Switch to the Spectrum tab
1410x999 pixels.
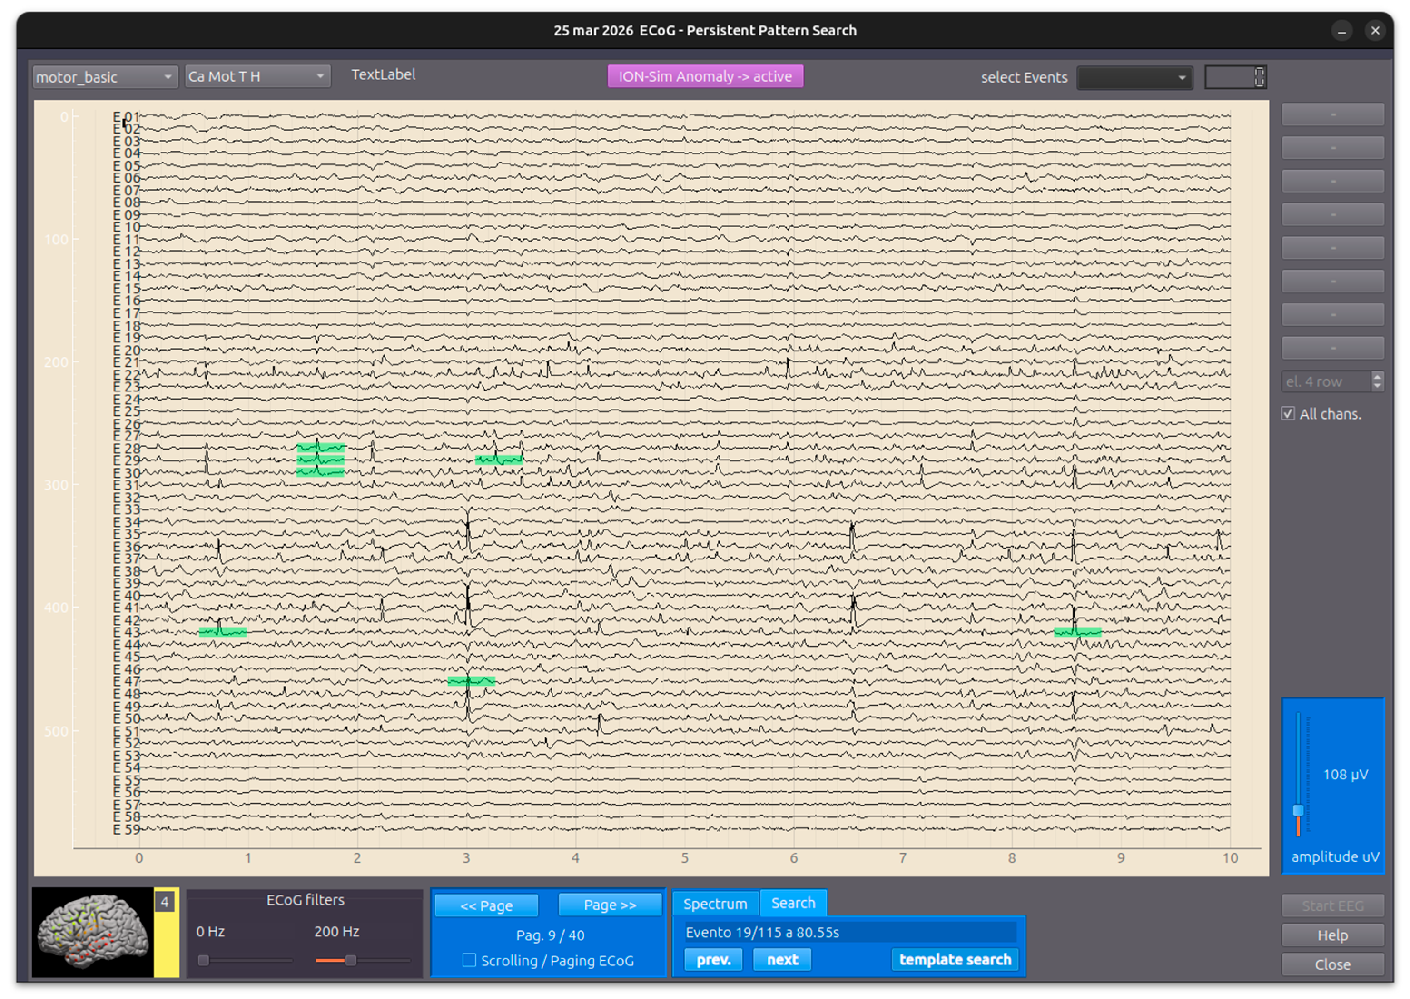coord(715,903)
